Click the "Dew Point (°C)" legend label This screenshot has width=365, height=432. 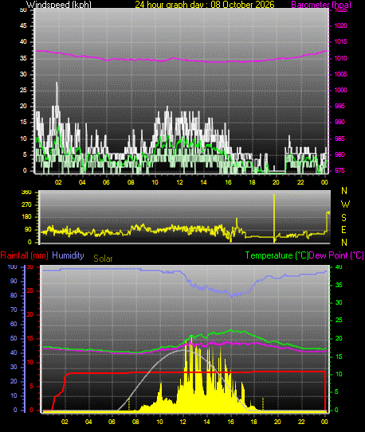pyautogui.click(x=336, y=255)
